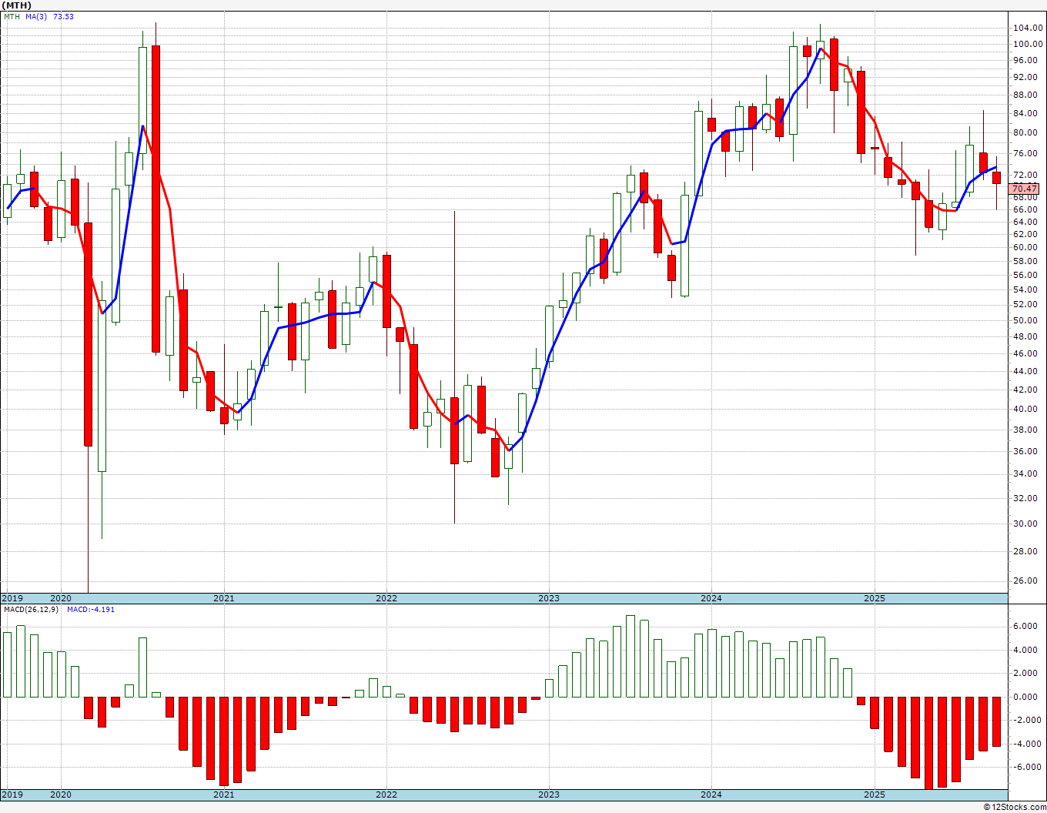Click the 26.00 price axis label
Viewport: 1047px width, 813px height.
pos(1027,580)
